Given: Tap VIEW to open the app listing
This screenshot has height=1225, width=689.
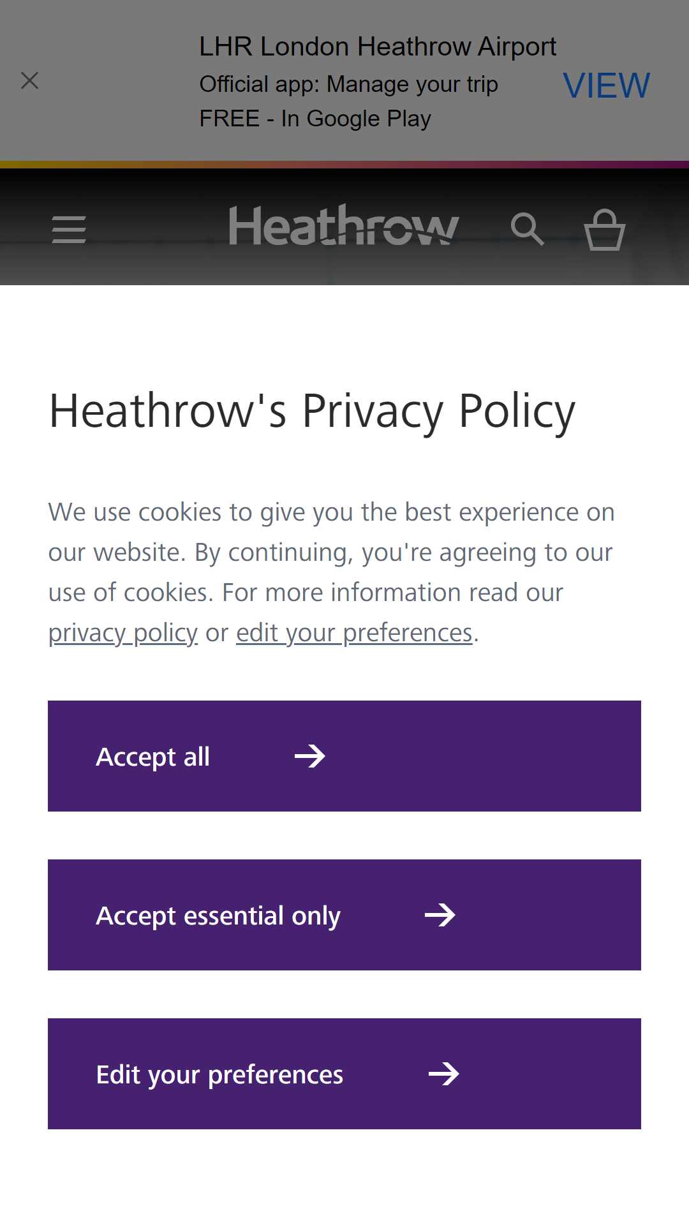Looking at the screenshot, I should (606, 85).
